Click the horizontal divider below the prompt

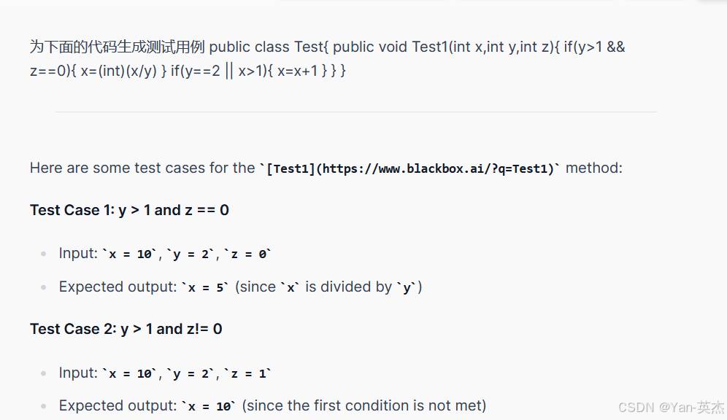[356, 112]
